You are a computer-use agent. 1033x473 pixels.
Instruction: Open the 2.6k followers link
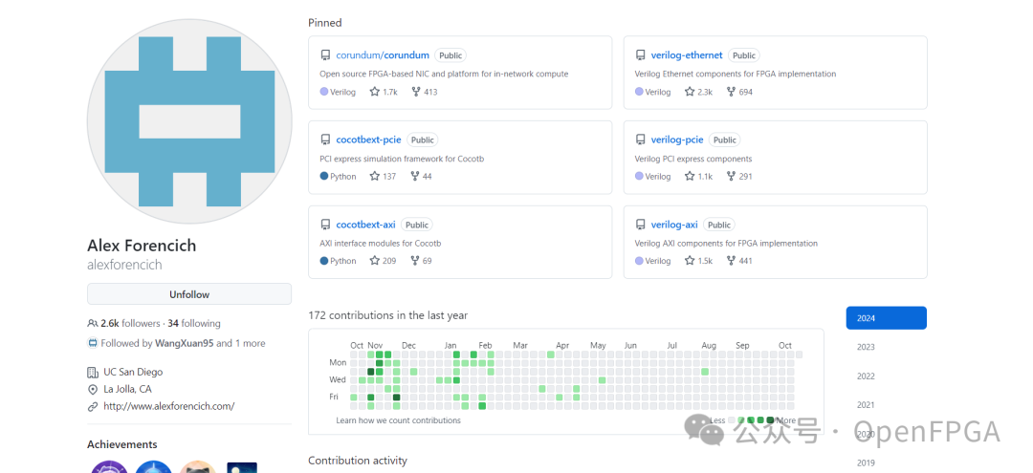pyautogui.click(x=130, y=323)
